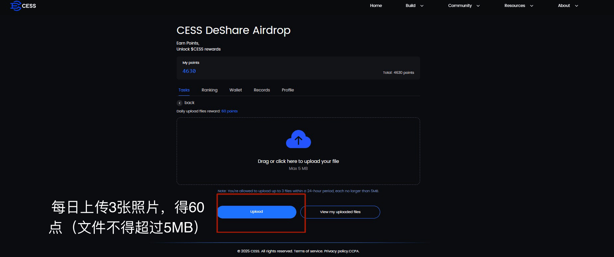Open the Community nav item
The height and width of the screenshot is (257, 614).
pyautogui.click(x=460, y=6)
